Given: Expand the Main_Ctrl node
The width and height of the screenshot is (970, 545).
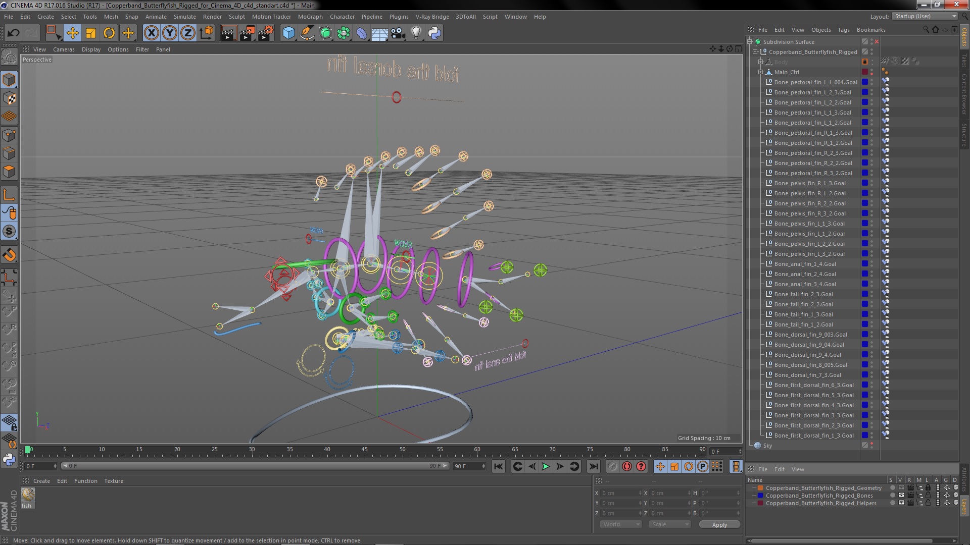Looking at the screenshot, I should coord(760,72).
